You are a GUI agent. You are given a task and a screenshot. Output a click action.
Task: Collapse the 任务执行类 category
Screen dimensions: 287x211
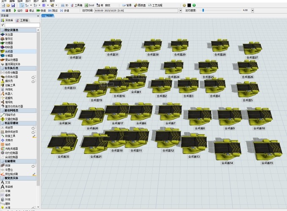tap(3, 68)
